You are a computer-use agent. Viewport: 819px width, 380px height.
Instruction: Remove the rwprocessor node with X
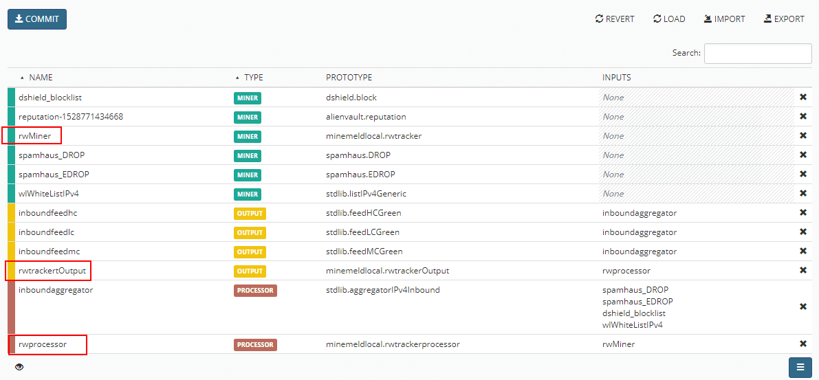(802, 344)
